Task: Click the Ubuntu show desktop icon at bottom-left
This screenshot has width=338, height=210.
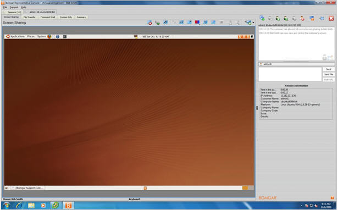Action: point(7,188)
